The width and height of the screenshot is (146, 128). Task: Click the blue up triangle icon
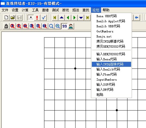pos(61,17)
